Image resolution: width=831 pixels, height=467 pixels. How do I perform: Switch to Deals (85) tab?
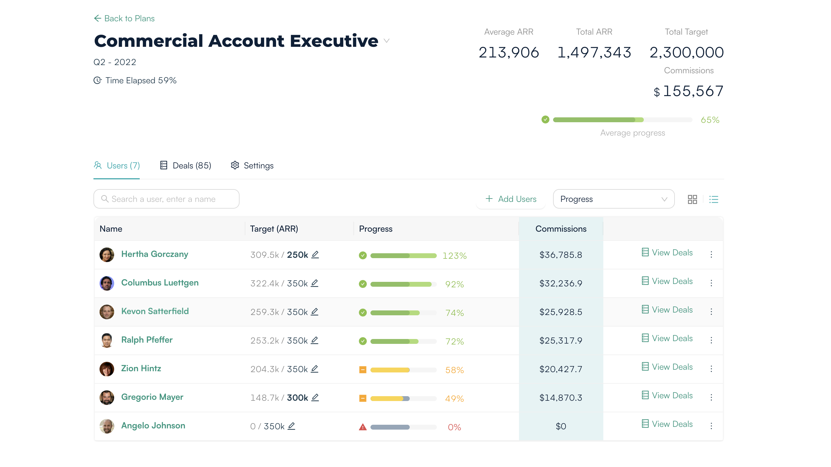[186, 165]
